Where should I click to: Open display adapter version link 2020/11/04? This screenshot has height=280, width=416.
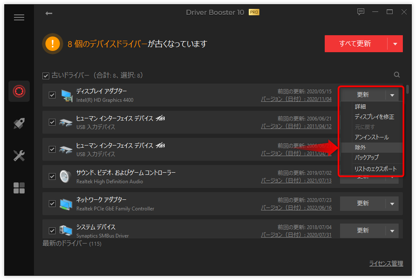pos(296,99)
